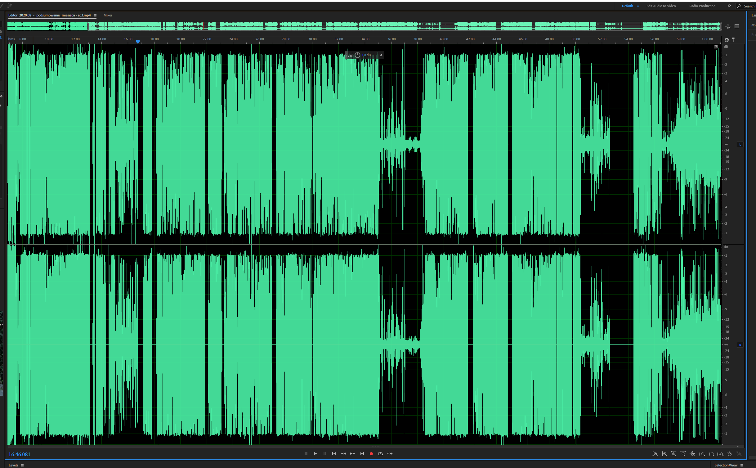
Task: Click Zoom Out Amplitude icon
Action: [x=664, y=454]
